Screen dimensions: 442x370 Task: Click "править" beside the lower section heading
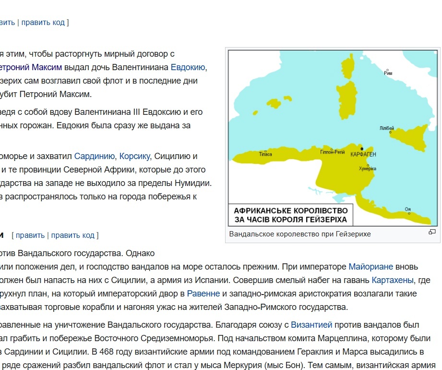coord(30,235)
